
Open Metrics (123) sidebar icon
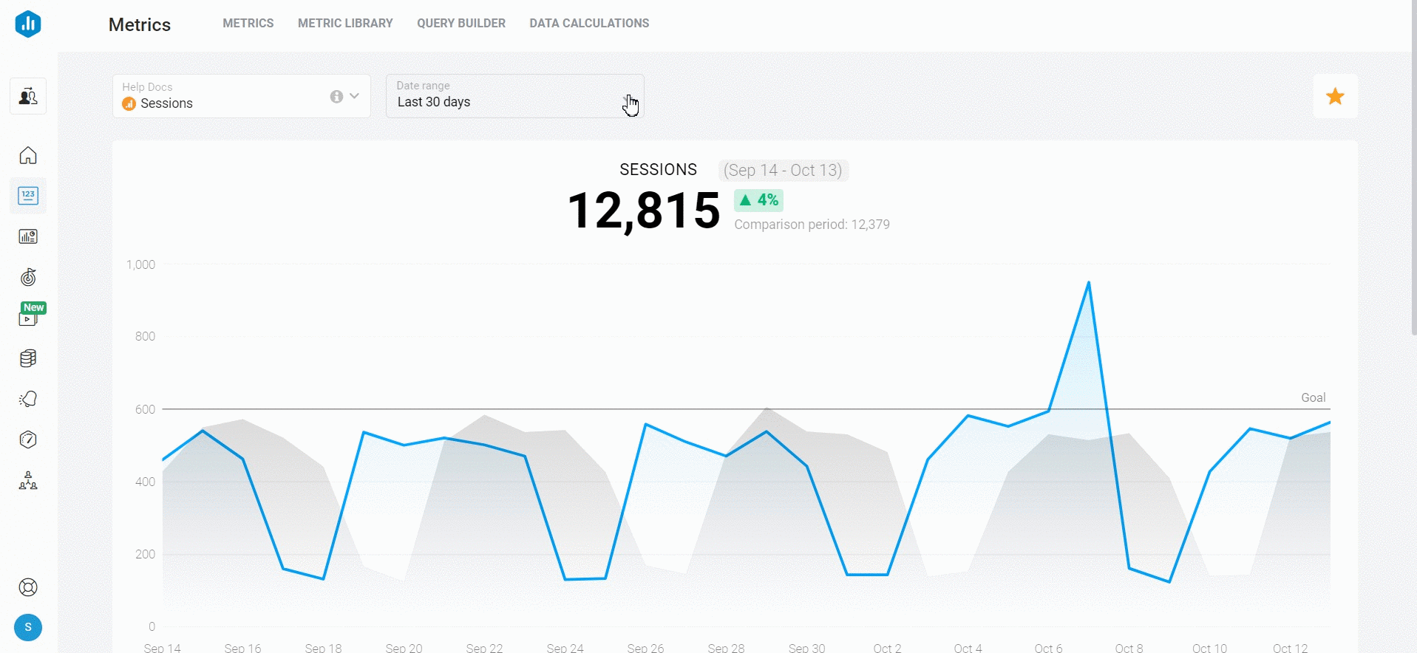point(28,196)
